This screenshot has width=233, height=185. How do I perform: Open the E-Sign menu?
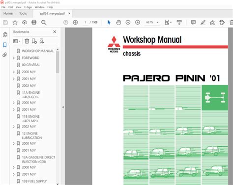[28, 7]
